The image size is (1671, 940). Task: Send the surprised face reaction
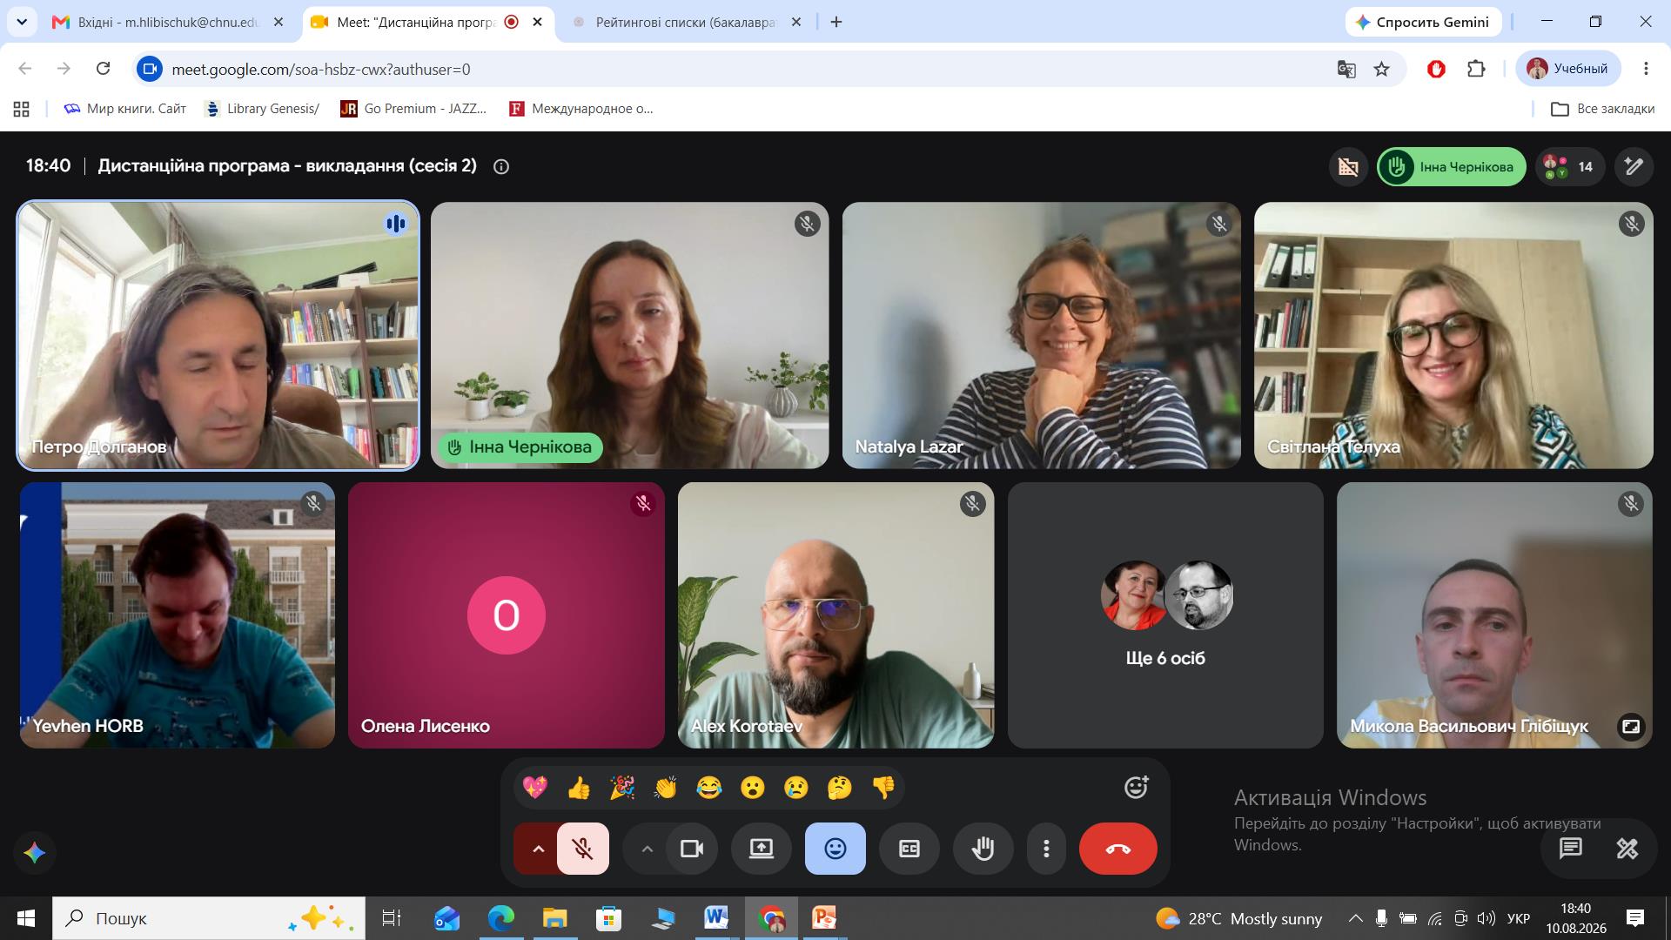752,788
